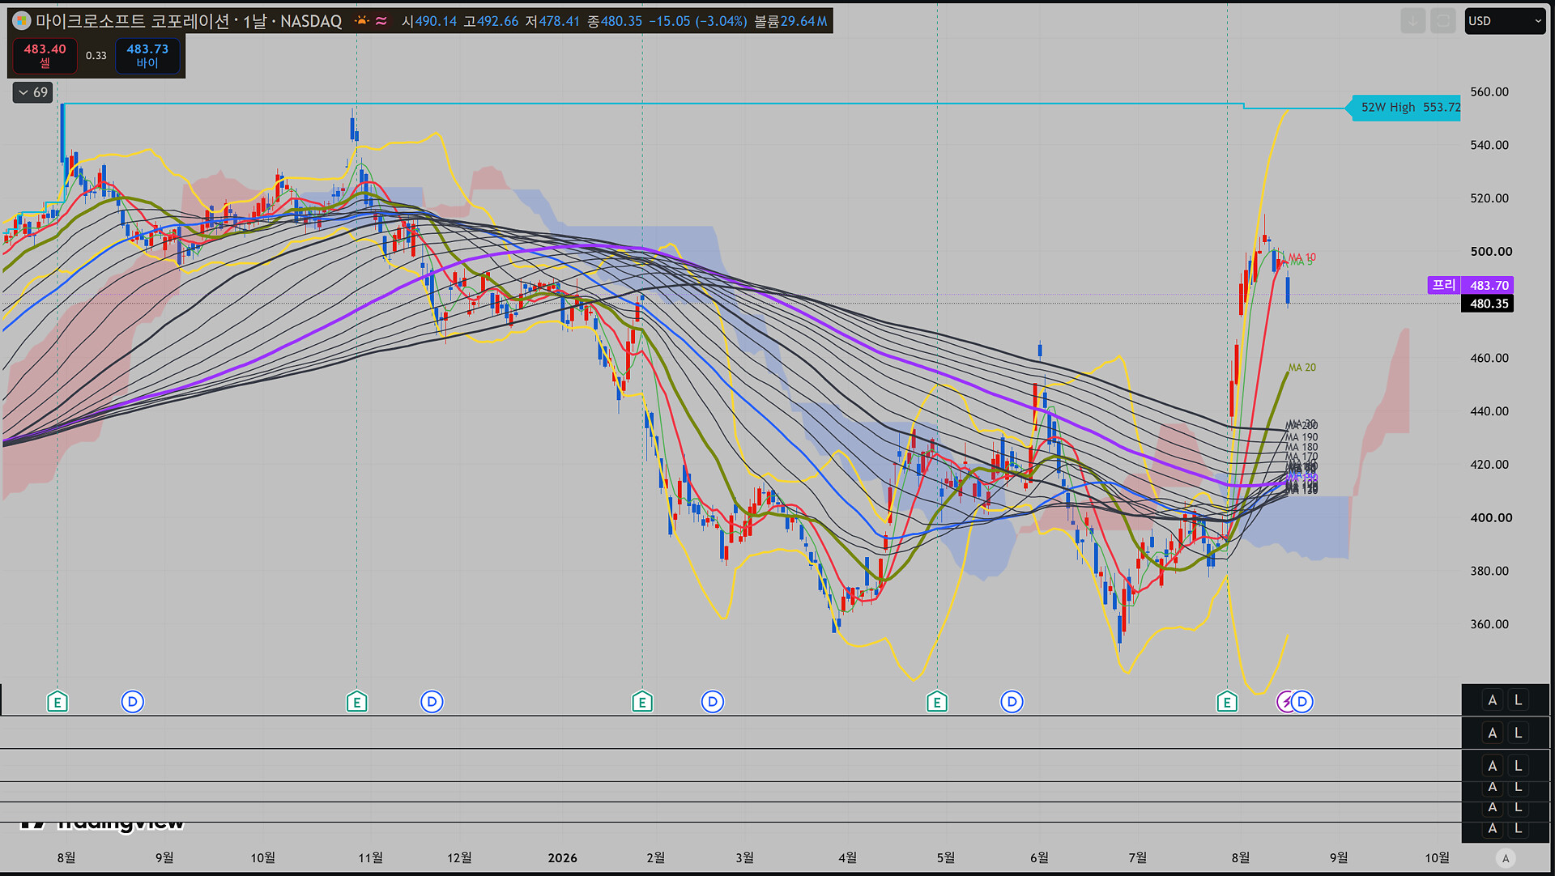
Task: Open the leftmost blue dividend D marker
Action: click(133, 702)
